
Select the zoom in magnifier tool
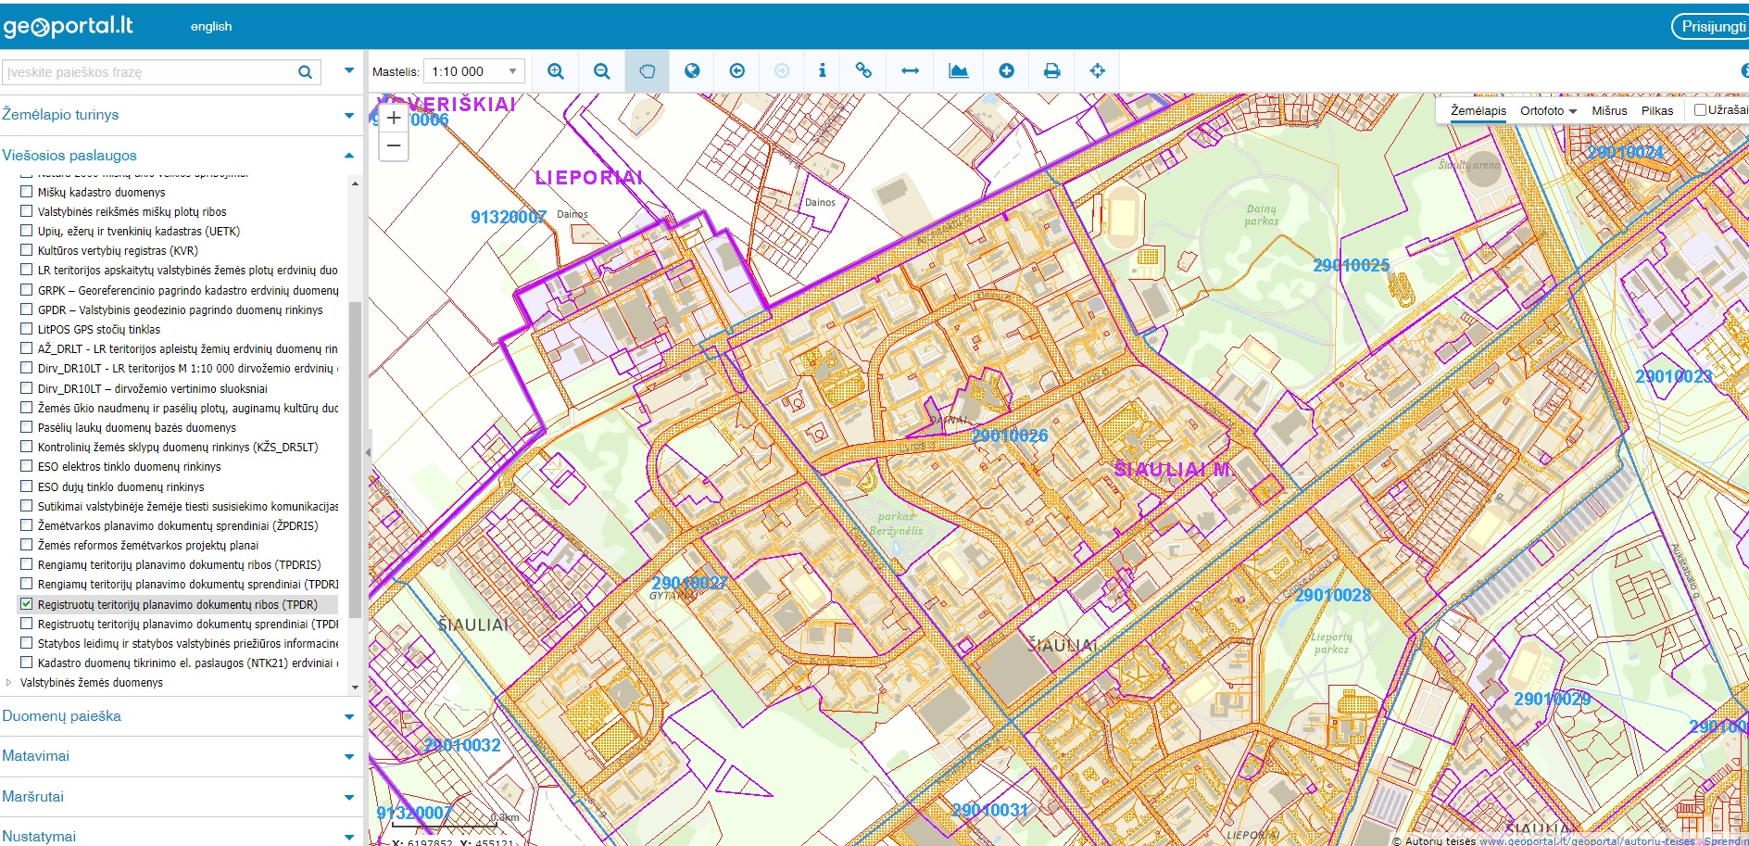pyautogui.click(x=555, y=71)
